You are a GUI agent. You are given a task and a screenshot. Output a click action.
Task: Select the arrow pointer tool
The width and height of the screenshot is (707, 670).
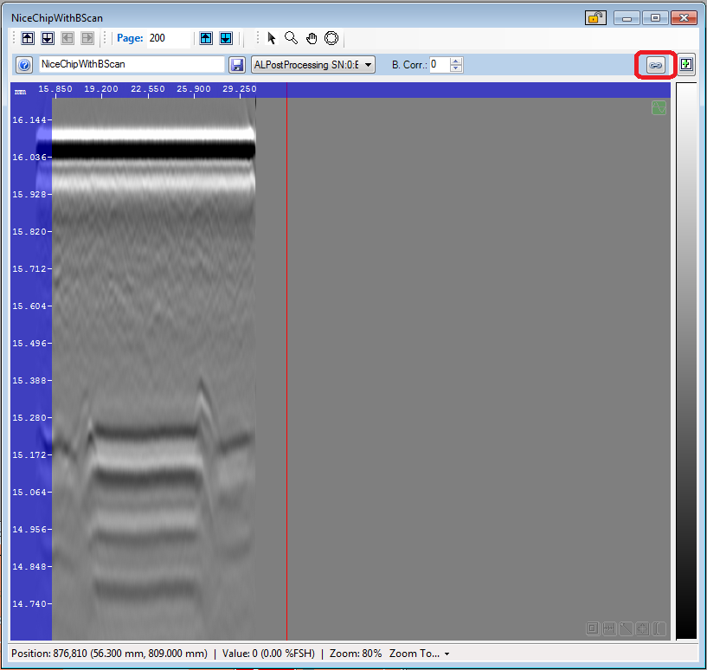[x=272, y=38]
